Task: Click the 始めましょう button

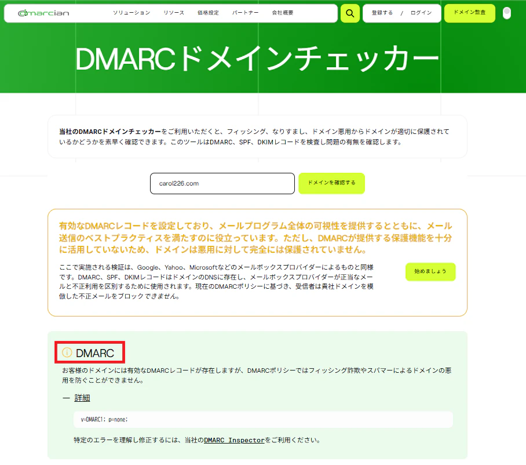Action: [430, 271]
